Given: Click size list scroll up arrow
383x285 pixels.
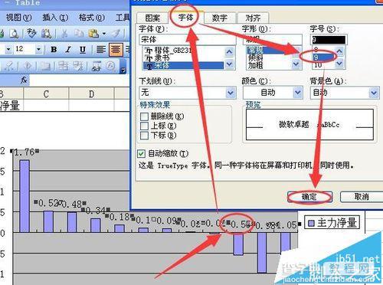Looking at the screenshot, I should coord(339,51).
